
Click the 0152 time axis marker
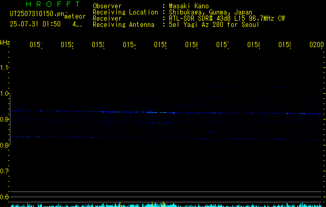(67, 45)
